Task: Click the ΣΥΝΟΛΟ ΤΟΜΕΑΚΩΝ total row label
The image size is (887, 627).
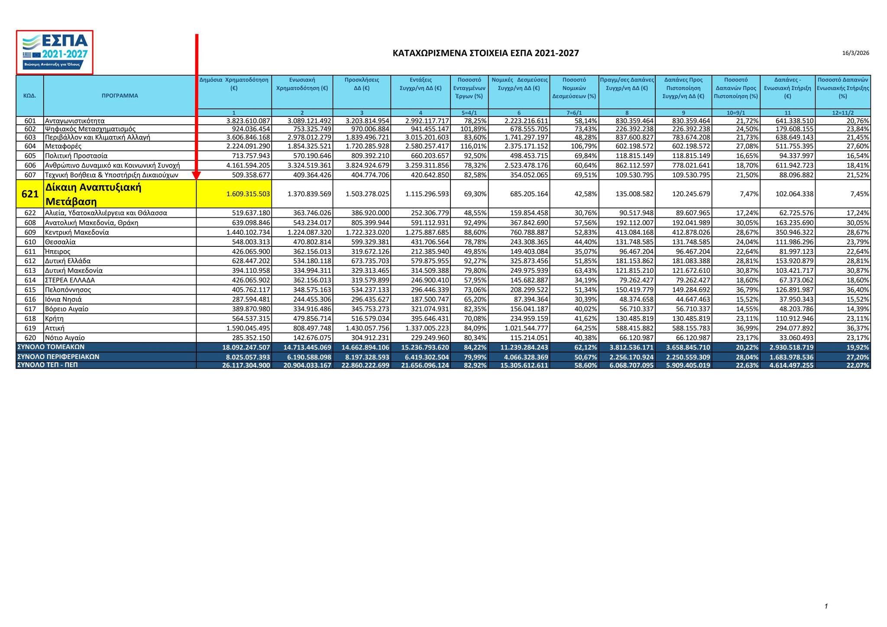Action: click(x=51, y=347)
